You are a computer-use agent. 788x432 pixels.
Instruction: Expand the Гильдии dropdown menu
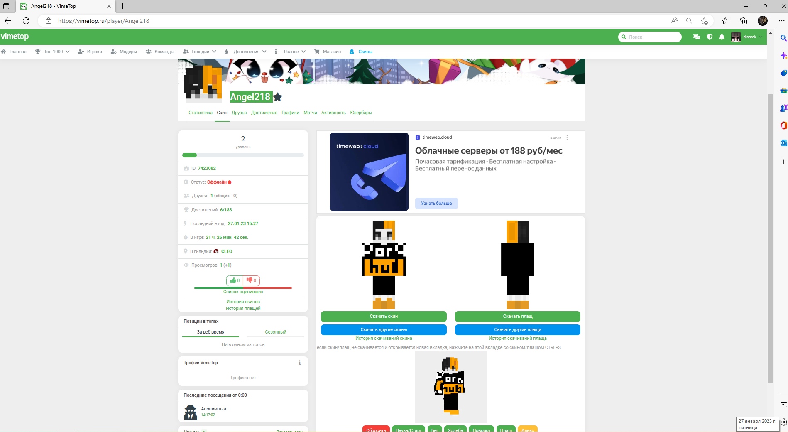pos(200,52)
